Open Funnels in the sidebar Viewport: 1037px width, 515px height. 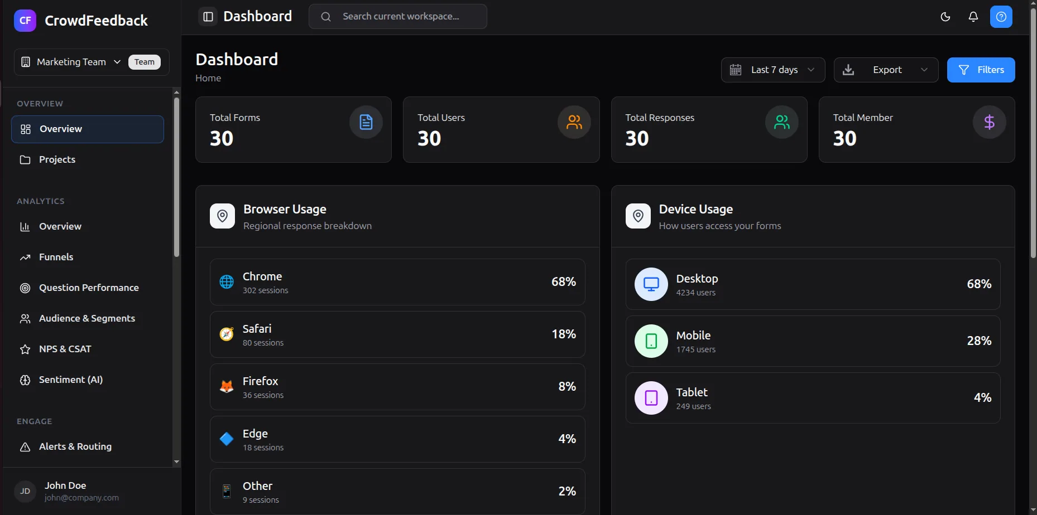tap(88, 257)
